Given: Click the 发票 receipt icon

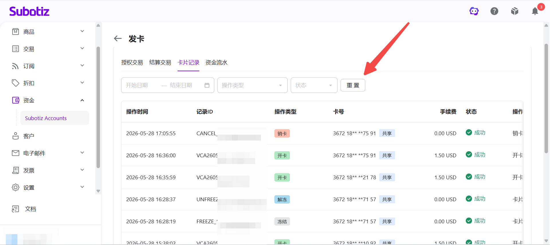Looking at the screenshot, I should [15, 170].
